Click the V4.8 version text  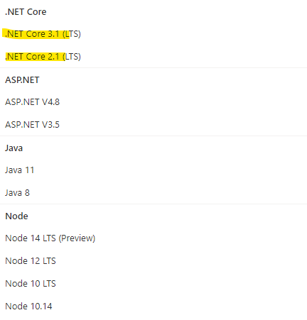tap(50, 102)
